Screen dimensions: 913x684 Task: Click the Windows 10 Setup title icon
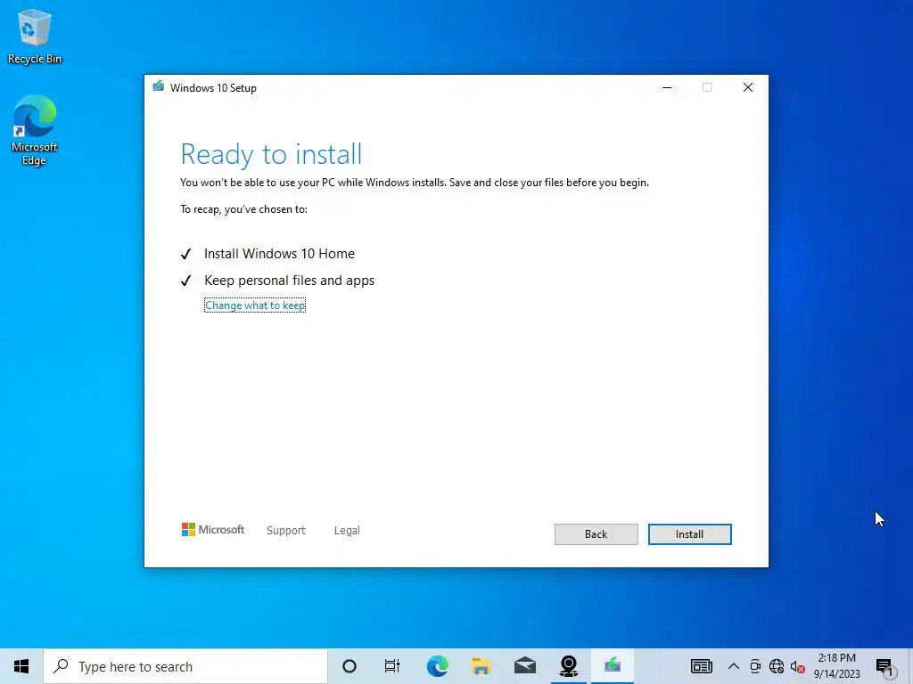(x=159, y=86)
